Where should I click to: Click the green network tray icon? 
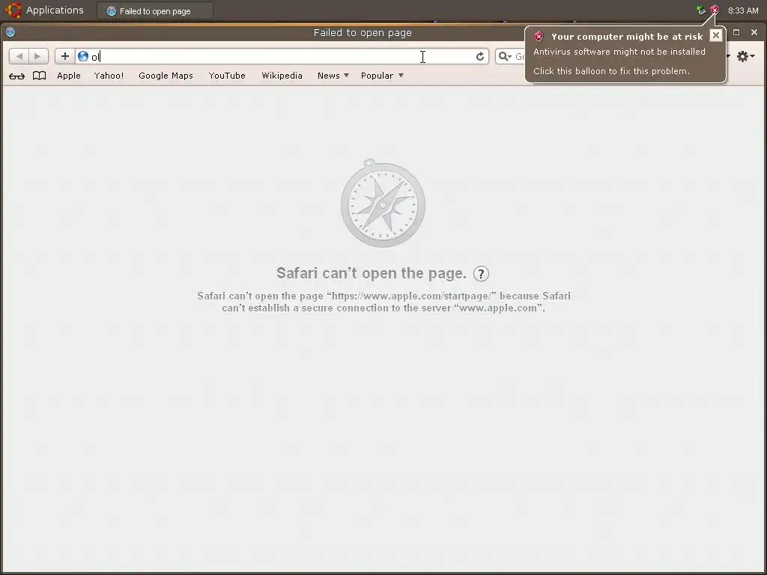pyautogui.click(x=701, y=10)
